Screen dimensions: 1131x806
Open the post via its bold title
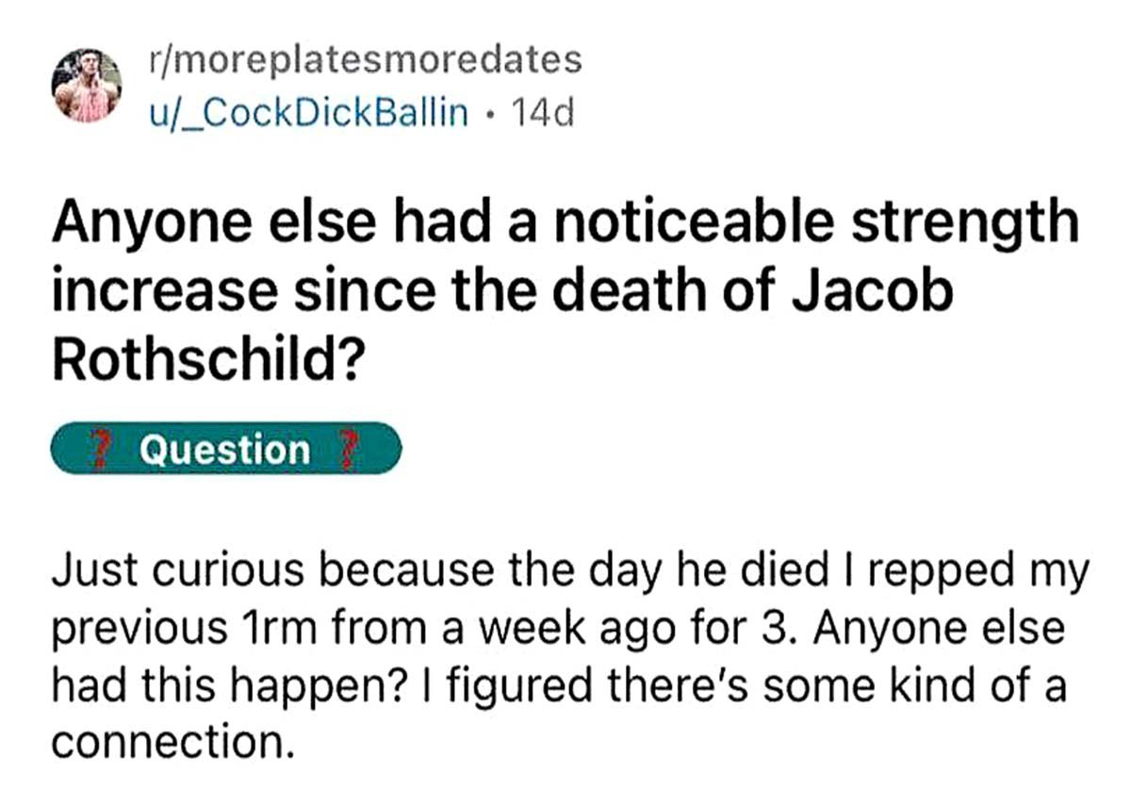tap(564, 290)
